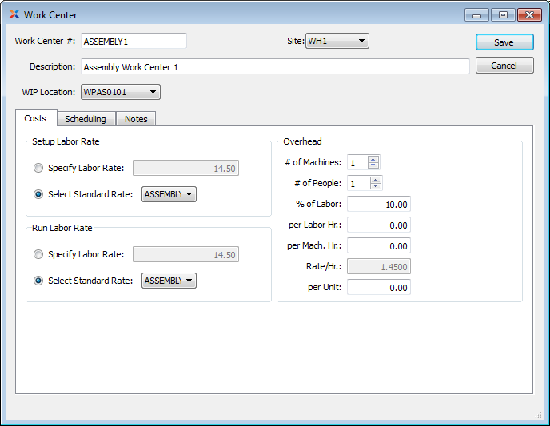Expand the WIP Location dropdown
This screenshot has height=426, width=550.
pos(120,93)
